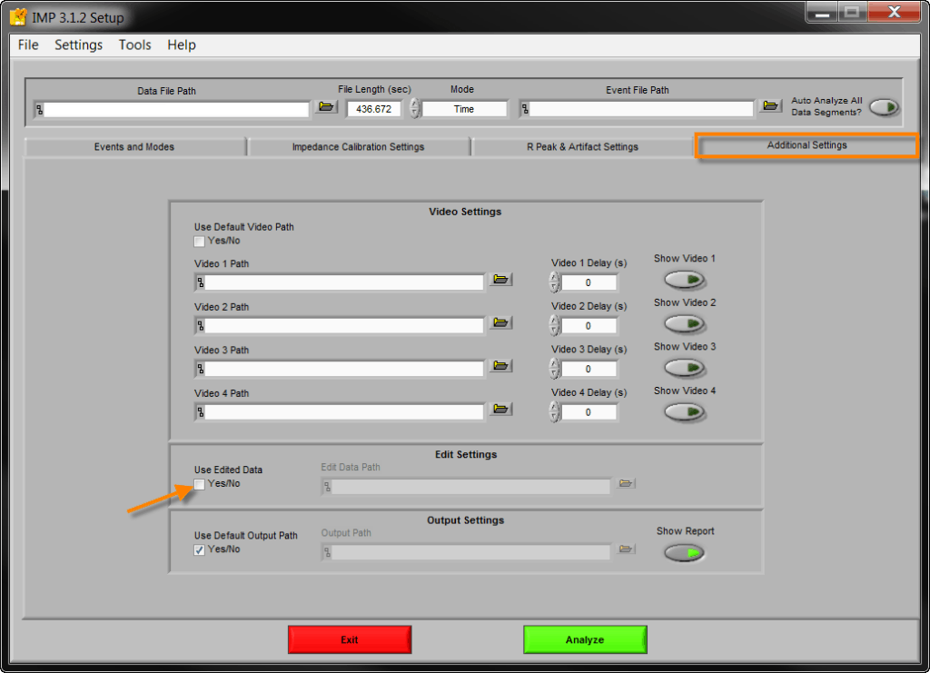This screenshot has height=673, width=930.
Task: Toggle the Show Video 3 switch
Action: coord(685,368)
